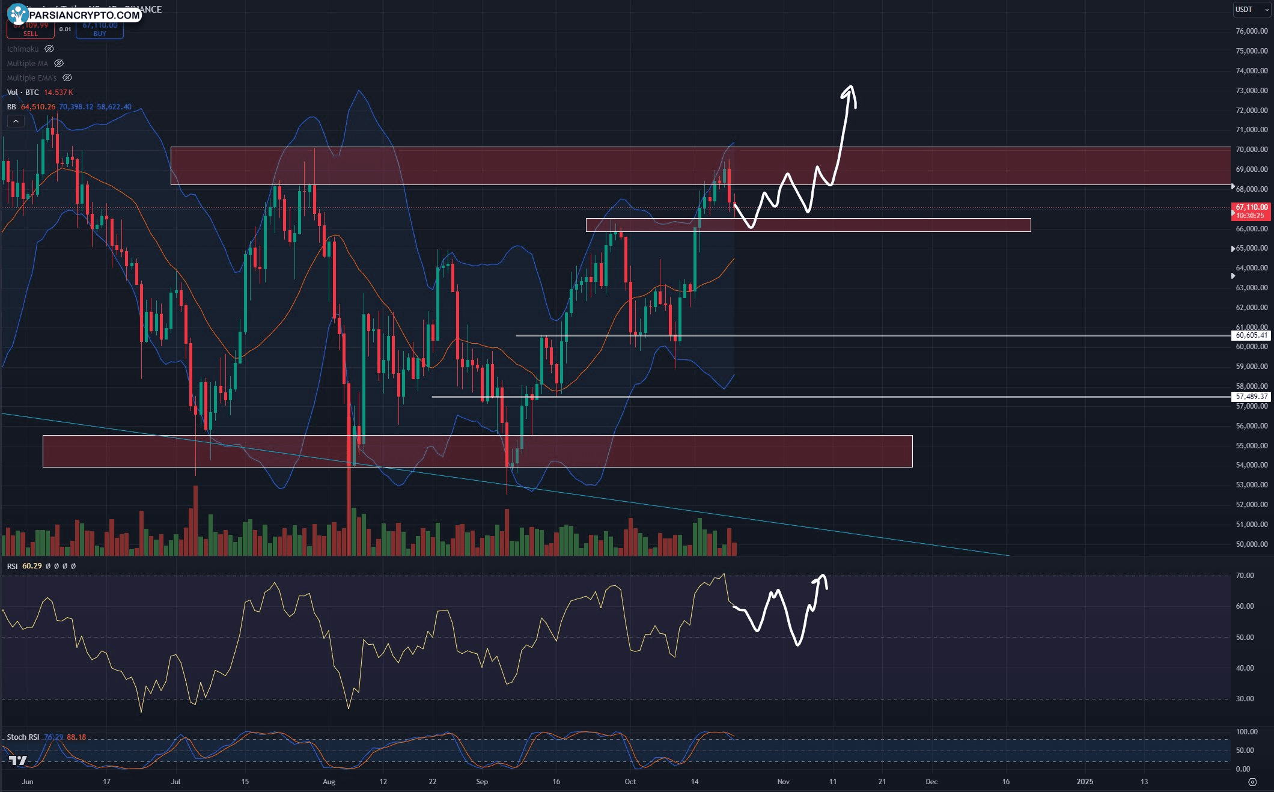Click the Jul label on time axis
This screenshot has height=792, width=1274.
point(175,782)
